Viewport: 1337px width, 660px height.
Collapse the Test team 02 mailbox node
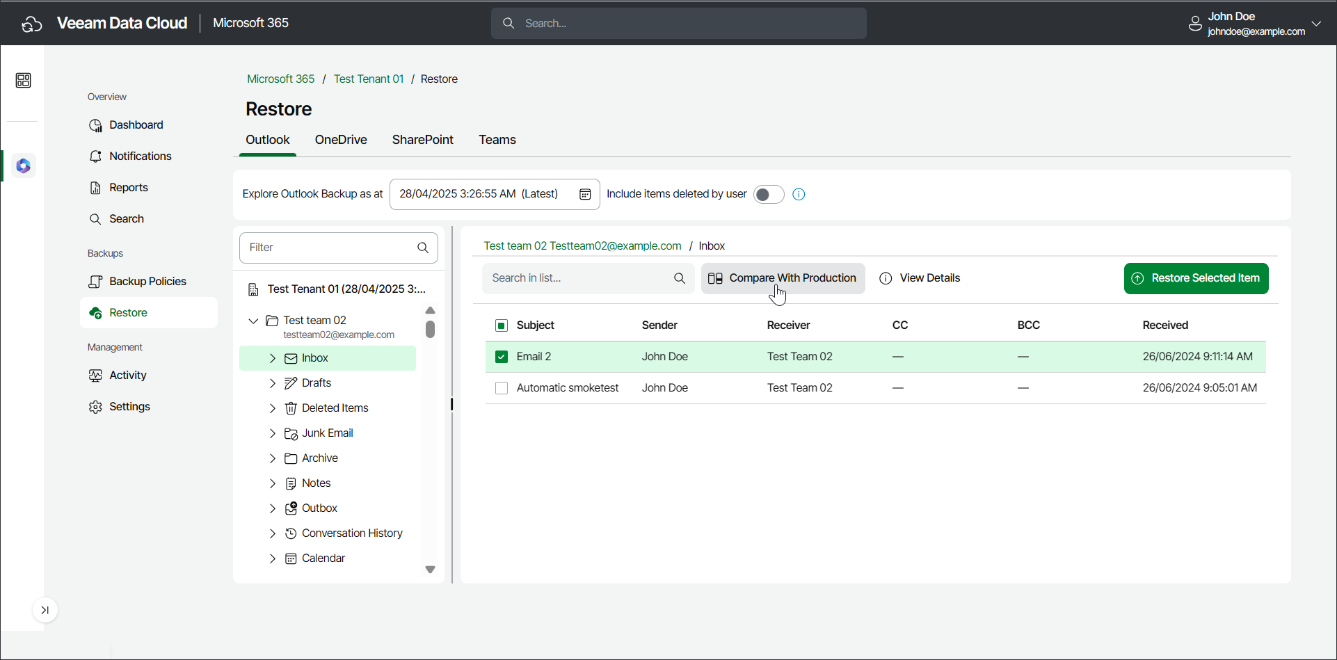pos(253,321)
